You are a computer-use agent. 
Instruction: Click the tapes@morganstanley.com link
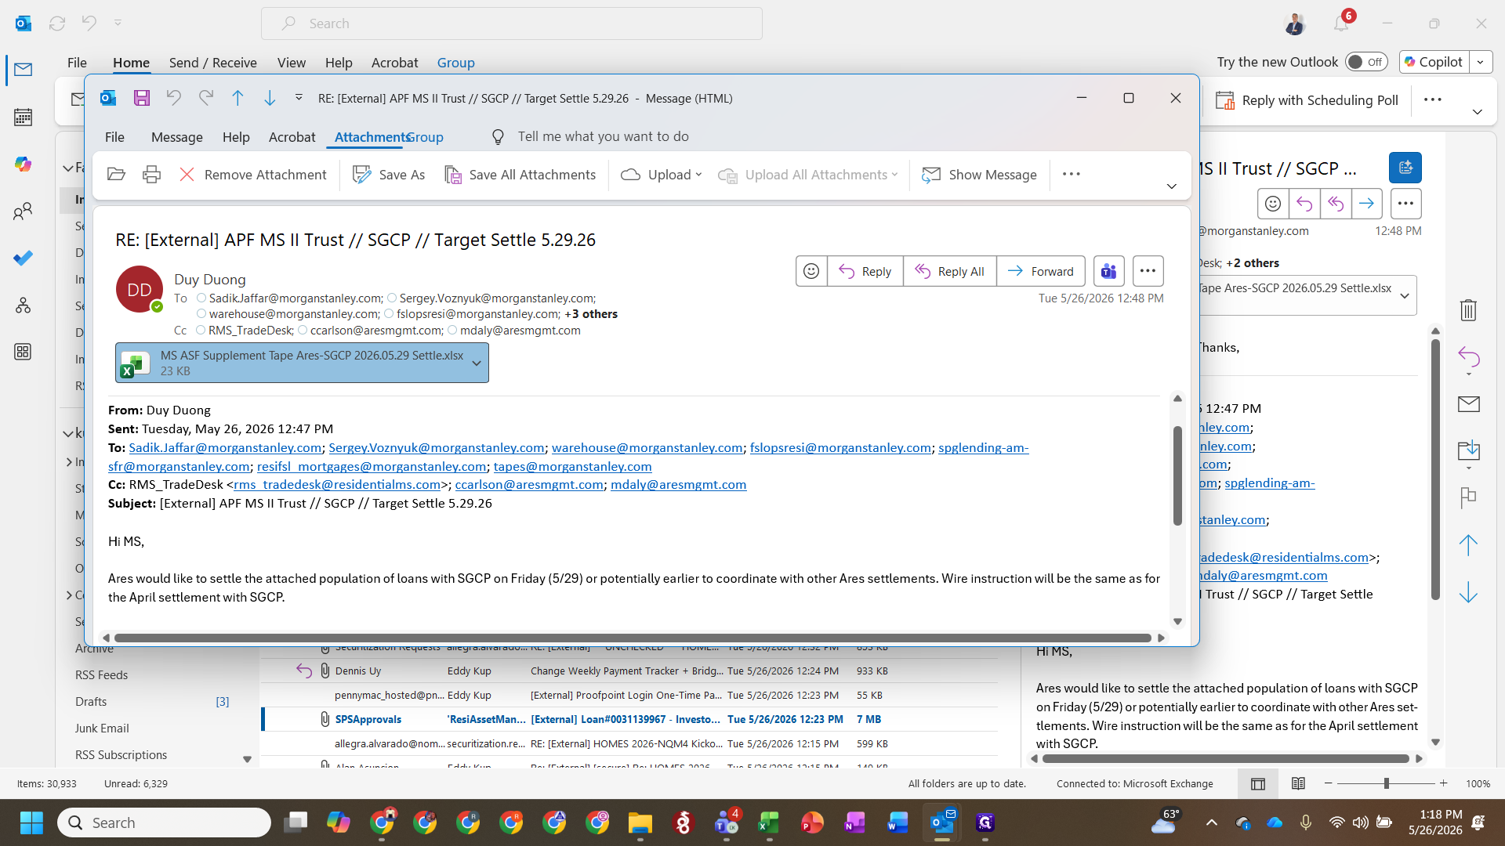pyautogui.click(x=572, y=466)
